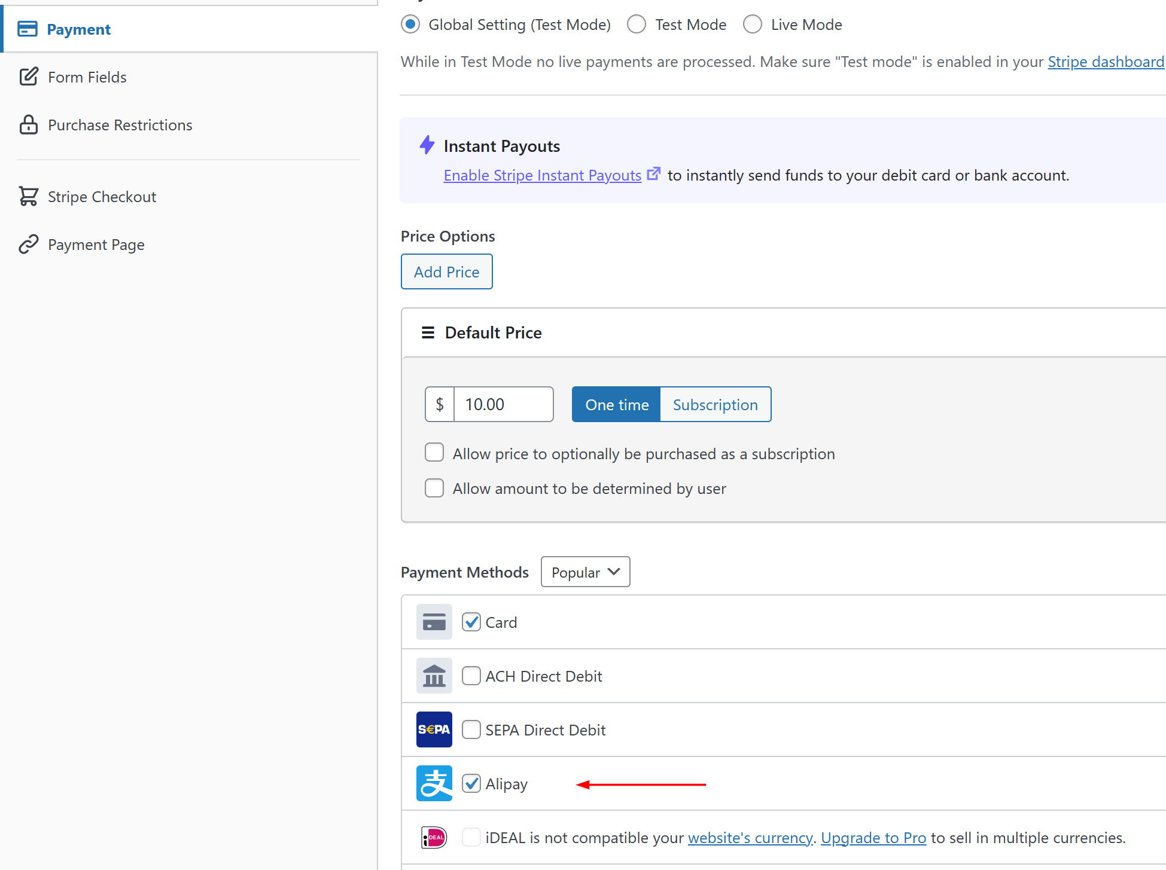Click the Default Price drag handle icon
Screen dimensions: 1166x870
(x=428, y=332)
